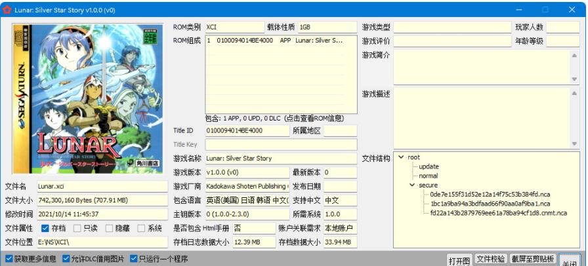Toggle the 隐藏 hidden attribute checkbox

pyautogui.click(x=109, y=228)
